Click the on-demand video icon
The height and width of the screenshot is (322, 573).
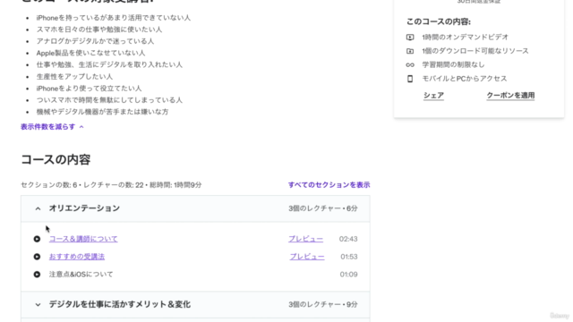pos(410,38)
